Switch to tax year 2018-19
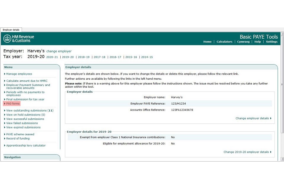The width and height of the screenshot is (284, 189). [84, 57]
